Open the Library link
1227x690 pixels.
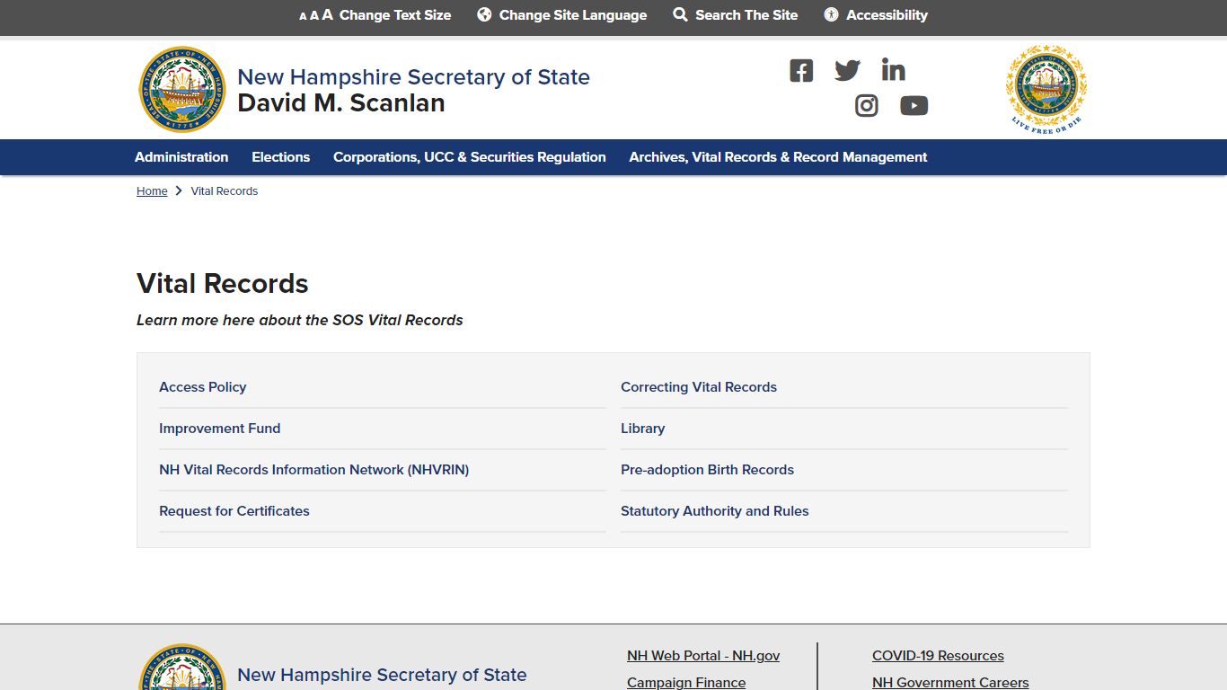tap(643, 429)
